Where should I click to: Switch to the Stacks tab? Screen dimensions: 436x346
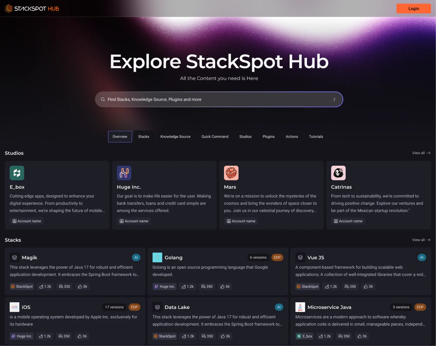coord(144,136)
